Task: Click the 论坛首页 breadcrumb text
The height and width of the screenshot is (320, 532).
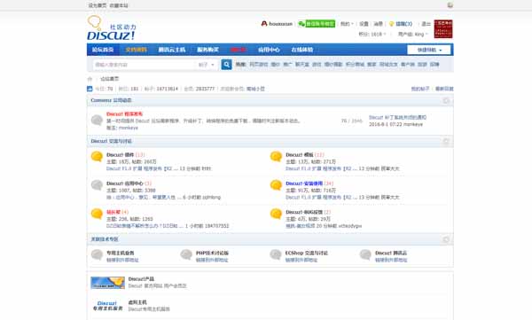Action: click(x=110, y=79)
